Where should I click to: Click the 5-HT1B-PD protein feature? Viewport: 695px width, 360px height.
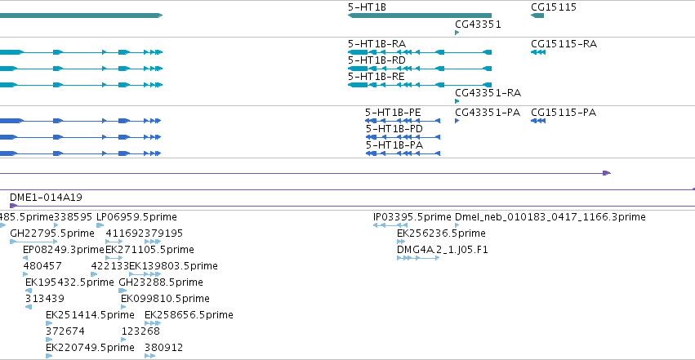pyautogui.click(x=403, y=137)
